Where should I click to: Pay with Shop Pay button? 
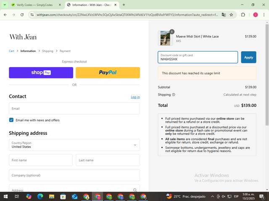tap(41, 72)
